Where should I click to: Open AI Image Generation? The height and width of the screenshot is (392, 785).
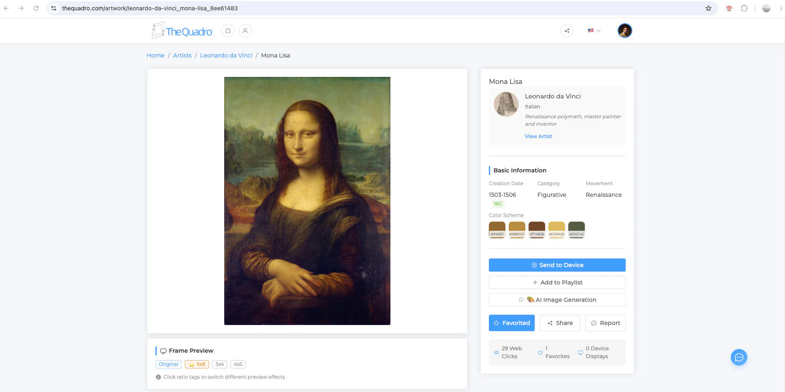(557, 300)
